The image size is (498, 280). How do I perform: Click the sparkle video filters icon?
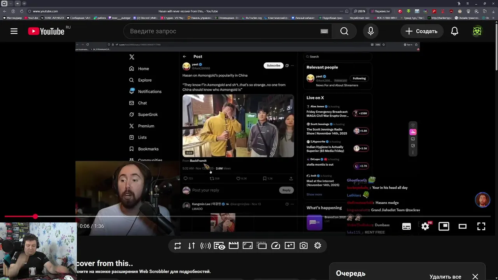pyautogui.click(x=289, y=246)
